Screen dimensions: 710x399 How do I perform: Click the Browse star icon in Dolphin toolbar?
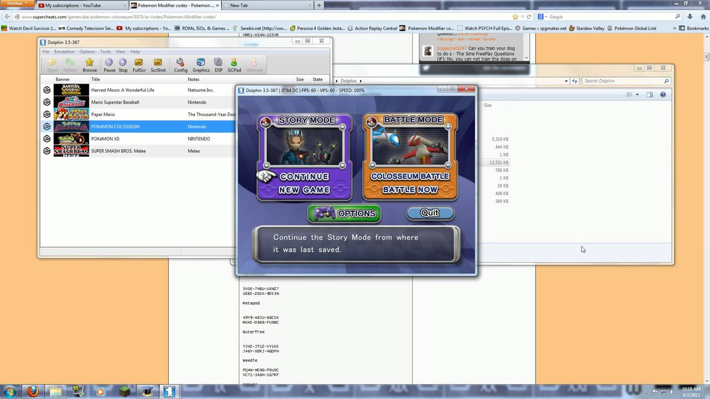click(89, 63)
